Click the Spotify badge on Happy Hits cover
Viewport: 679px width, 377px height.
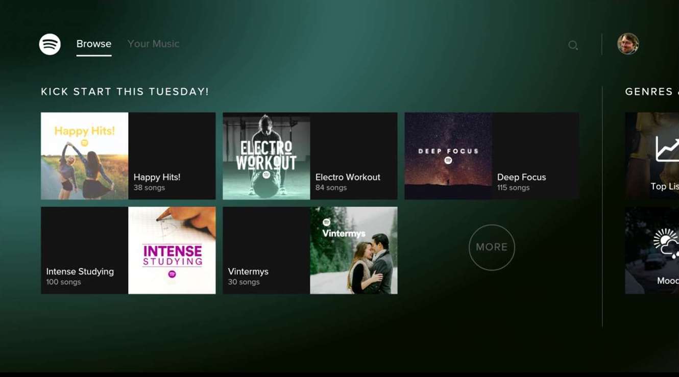[84, 142]
